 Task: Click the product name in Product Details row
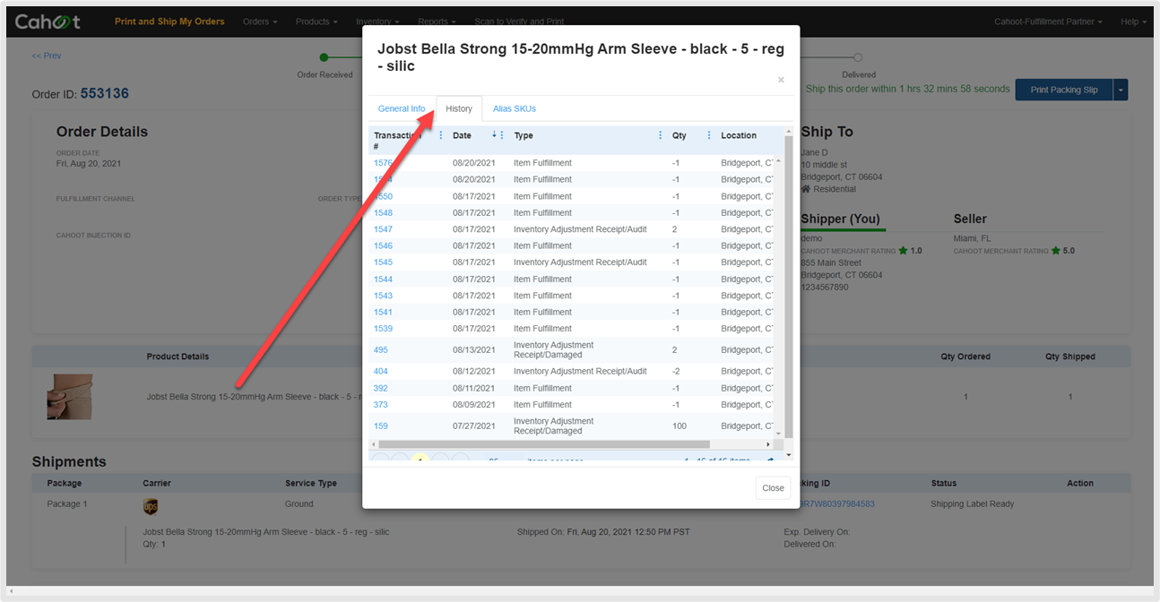tap(254, 397)
